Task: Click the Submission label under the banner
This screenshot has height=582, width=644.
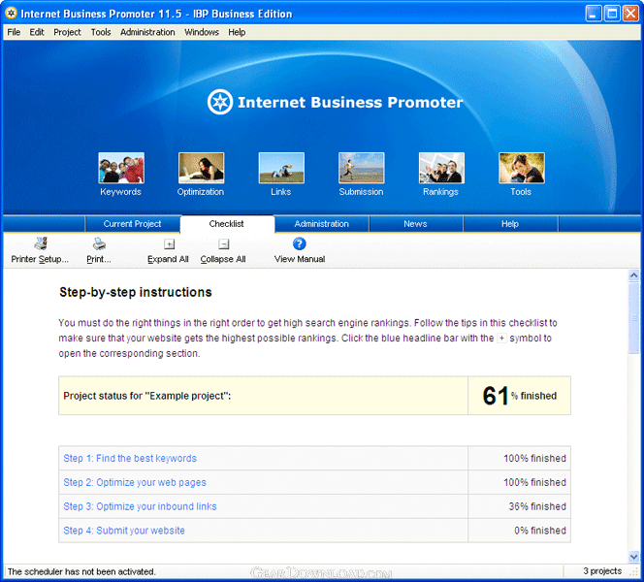Action: point(361,192)
